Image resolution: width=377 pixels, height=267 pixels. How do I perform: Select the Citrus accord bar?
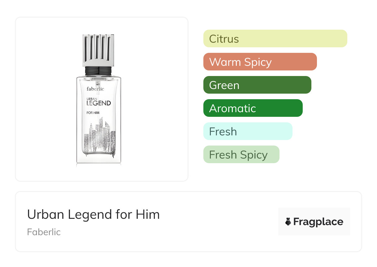coord(275,39)
